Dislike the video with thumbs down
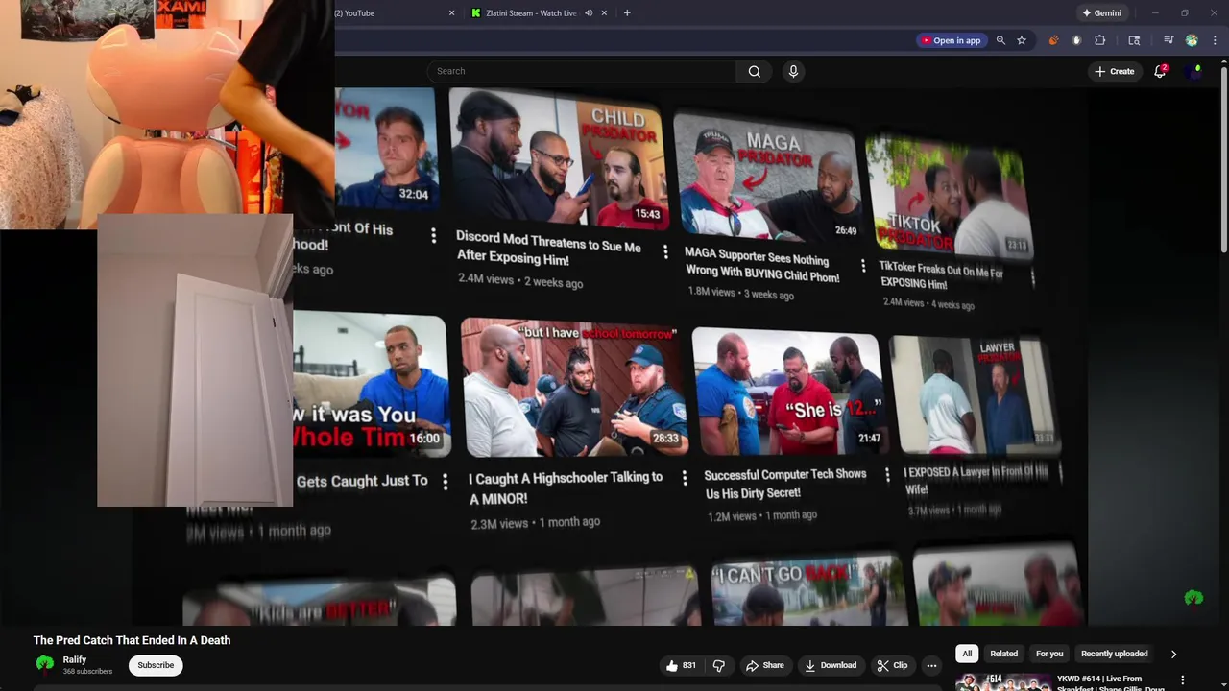This screenshot has height=691, width=1229. (x=719, y=665)
